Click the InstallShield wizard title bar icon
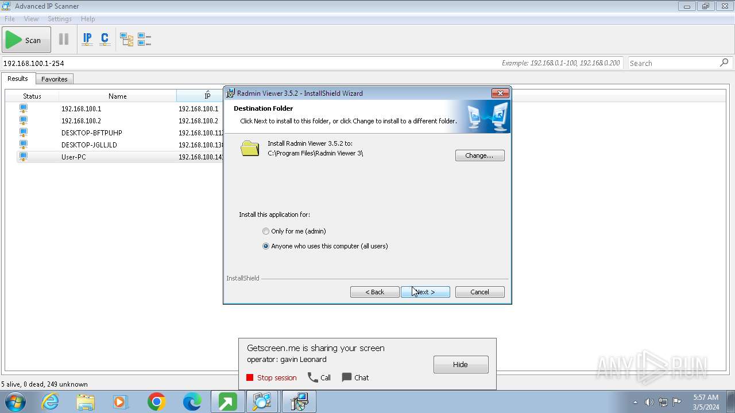This screenshot has height=413, width=735. pos(231,93)
